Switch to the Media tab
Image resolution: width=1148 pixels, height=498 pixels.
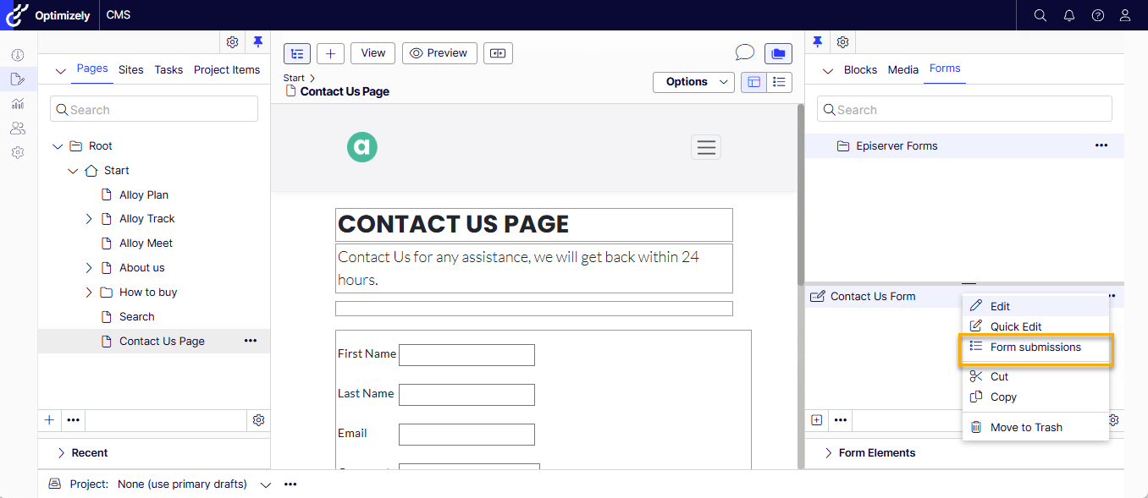point(902,70)
